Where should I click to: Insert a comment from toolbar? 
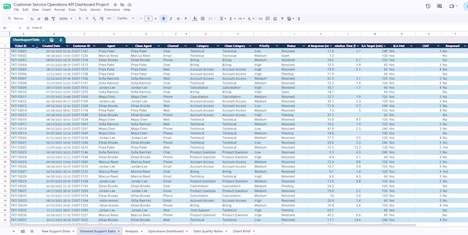point(268,19)
